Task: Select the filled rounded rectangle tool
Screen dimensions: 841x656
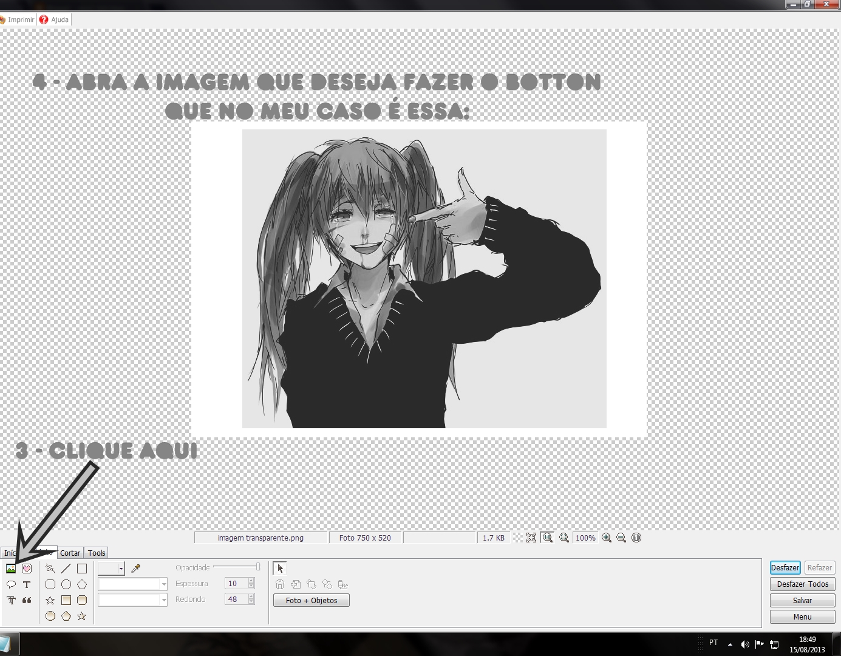Action: point(82,600)
